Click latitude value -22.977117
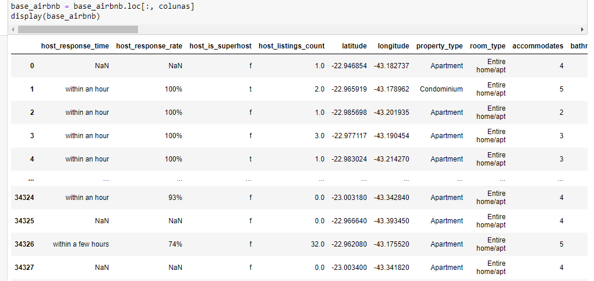The image size is (594, 281). pyautogui.click(x=349, y=136)
